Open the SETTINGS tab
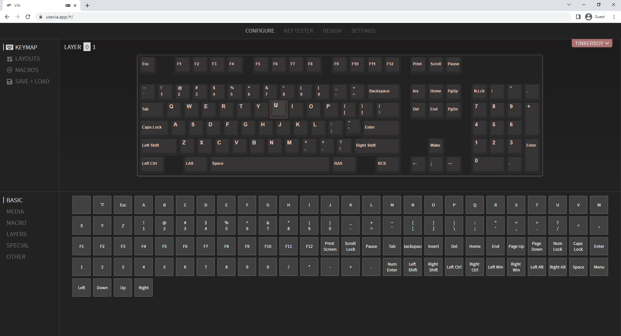Screen dimensions: 621x336 [363, 31]
